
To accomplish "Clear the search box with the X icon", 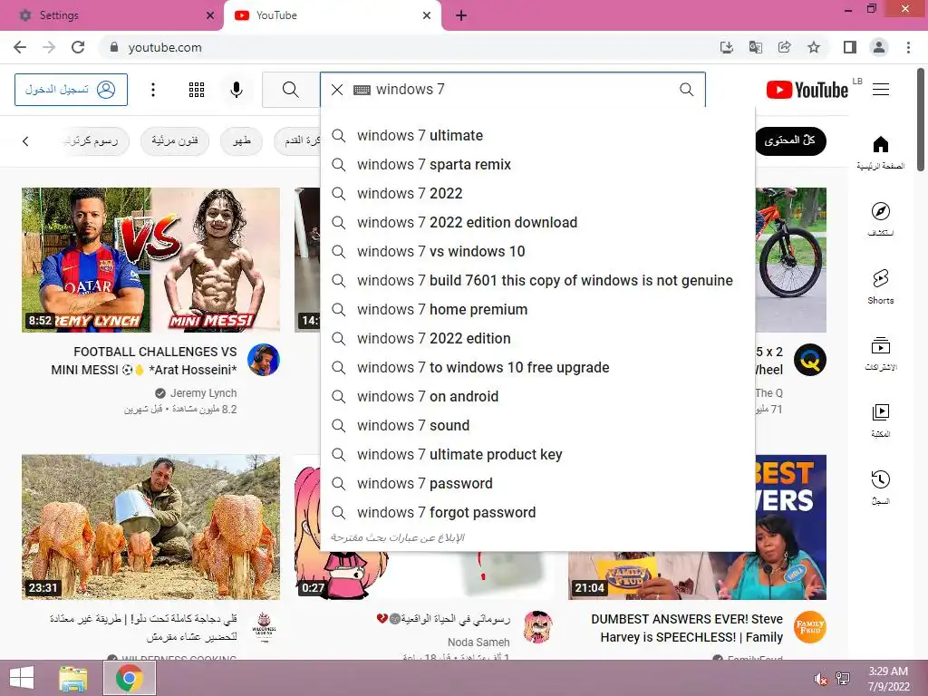I will point(337,90).
